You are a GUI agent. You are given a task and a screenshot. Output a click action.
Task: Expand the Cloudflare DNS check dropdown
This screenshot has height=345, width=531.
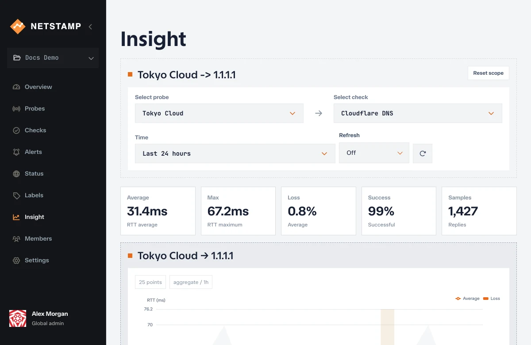point(418,113)
